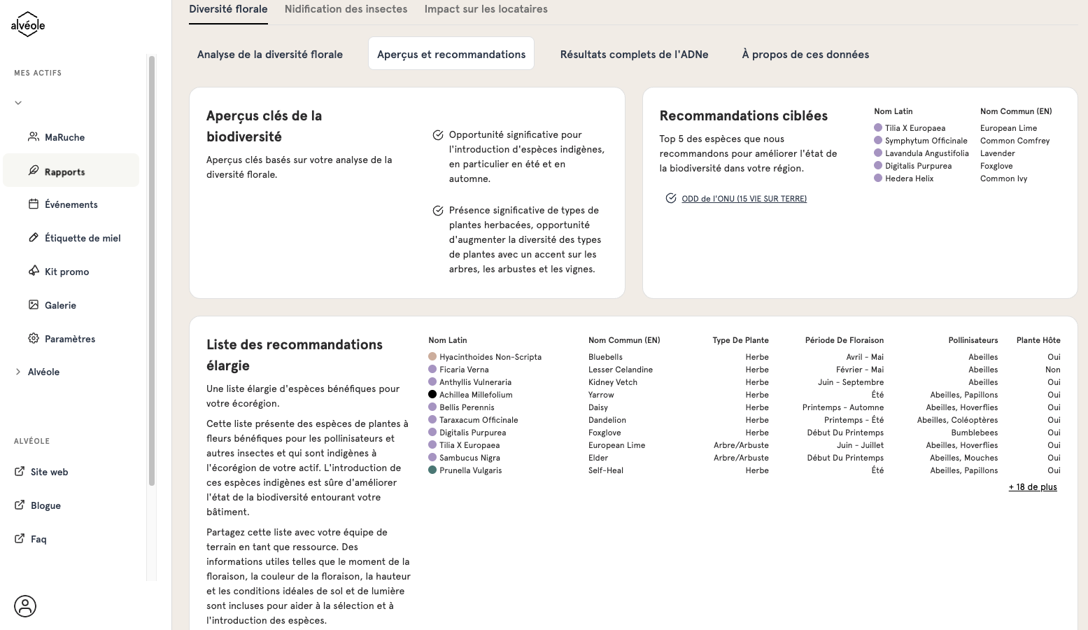Click checkmark icon beside Opportunité significative
The height and width of the screenshot is (630, 1088).
click(438, 135)
